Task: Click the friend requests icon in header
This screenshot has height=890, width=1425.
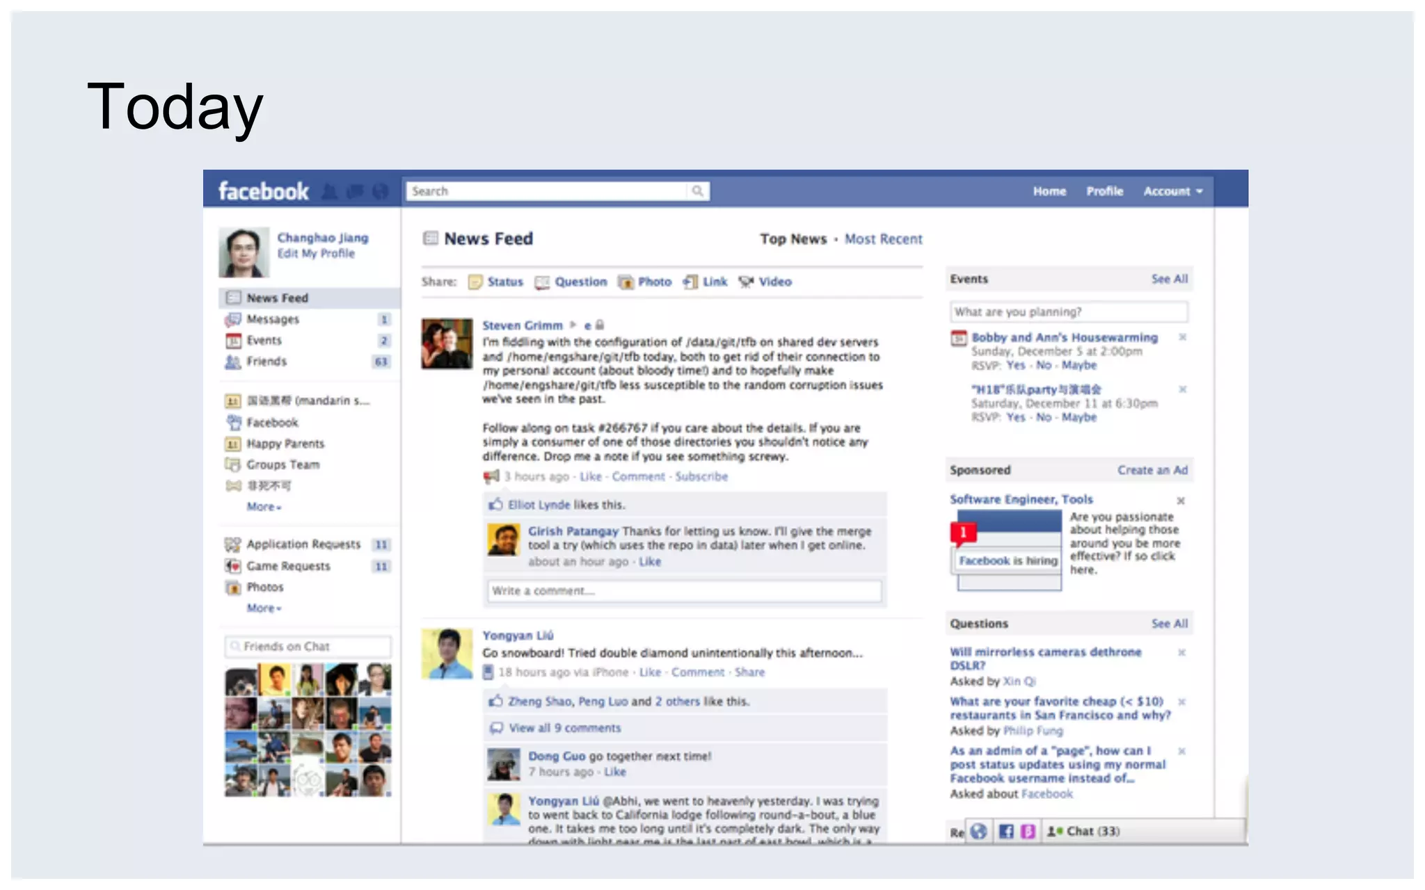Action: 330,191
